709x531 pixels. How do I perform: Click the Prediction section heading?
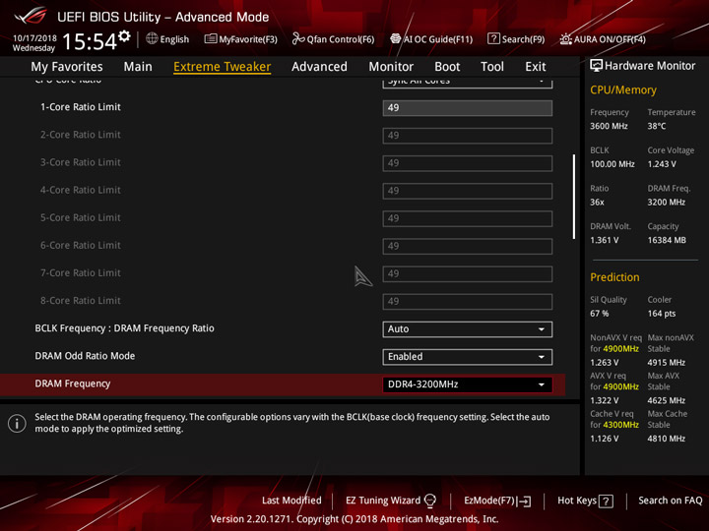[x=614, y=277]
